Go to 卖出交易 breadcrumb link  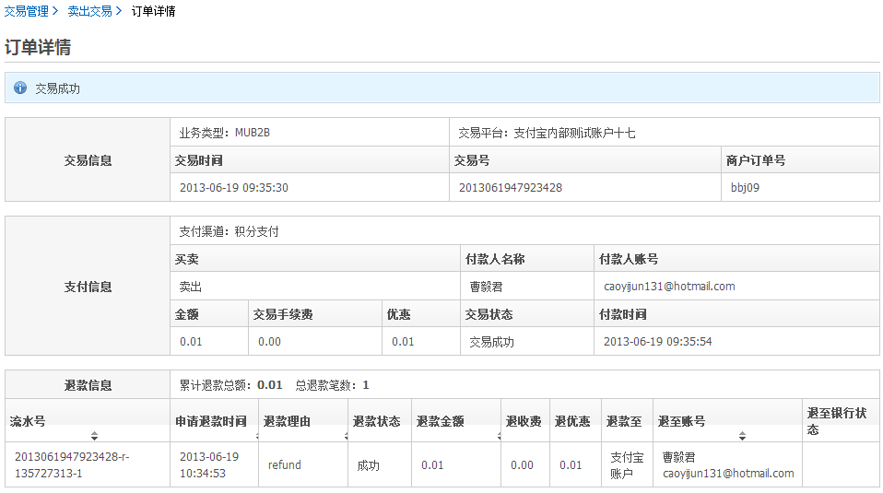click(89, 11)
